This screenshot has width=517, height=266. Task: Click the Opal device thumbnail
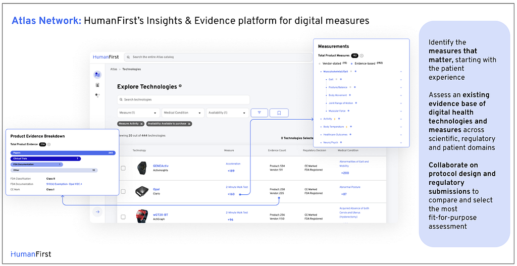click(142, 191)
